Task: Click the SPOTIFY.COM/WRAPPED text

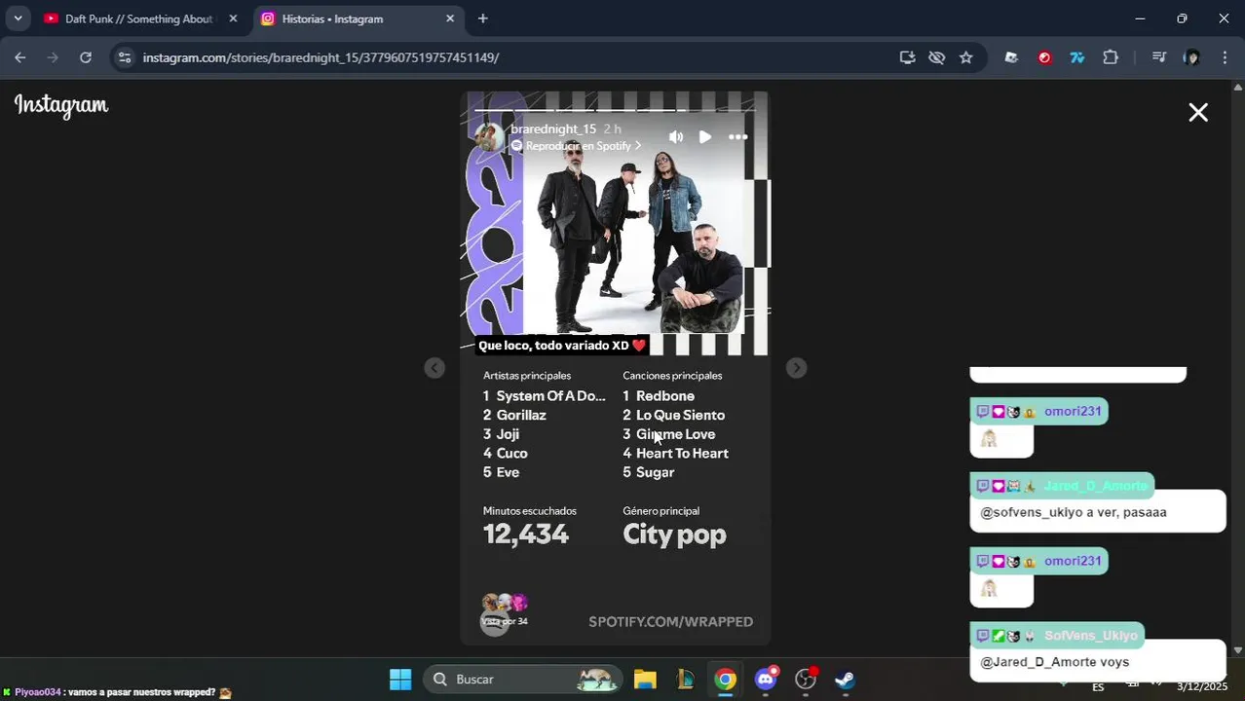Action: [670, 621]
